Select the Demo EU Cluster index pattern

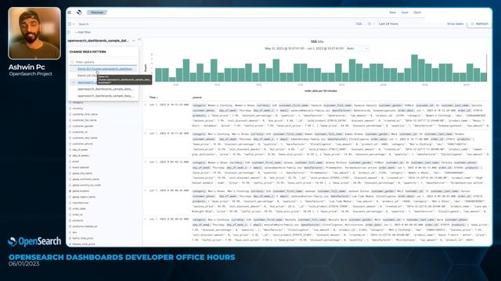104,69
